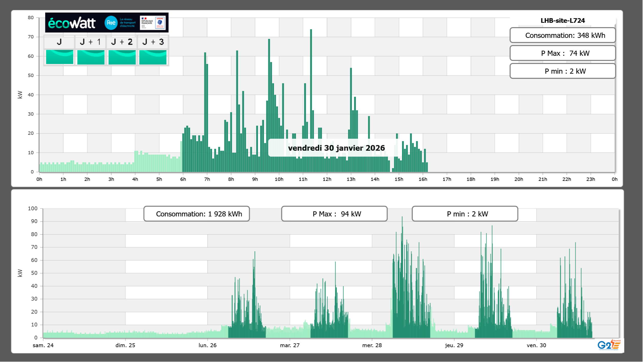Click the LHB-site-L724 site title
Image resolution: width=643 pixels, height=362 pixels.
pos(562,20)
